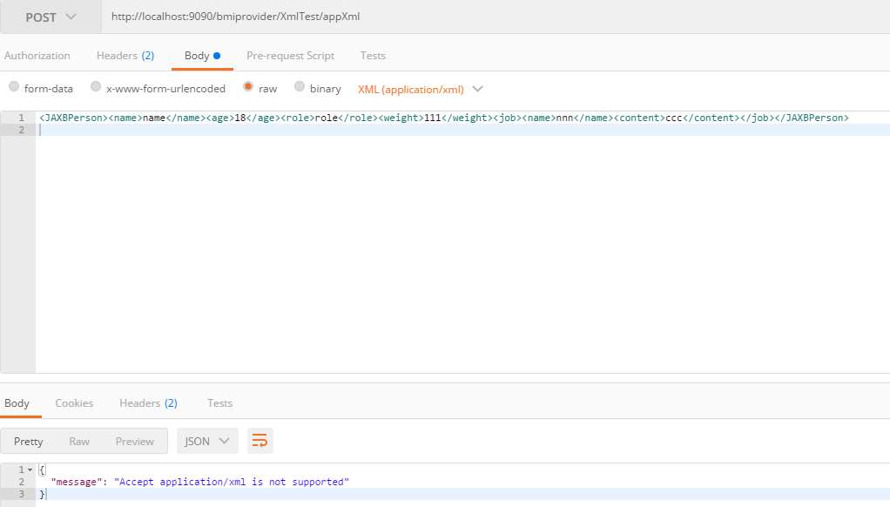Switch response view to Preview
The height and width of the screenshot is (507, 890).
coord(134,441)
